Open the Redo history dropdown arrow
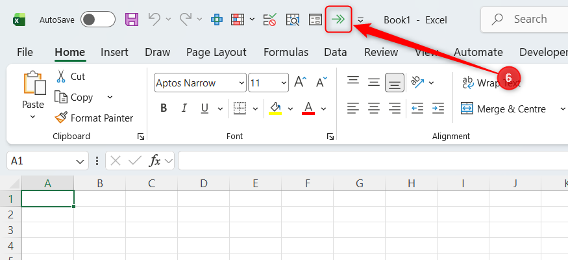 199,19
